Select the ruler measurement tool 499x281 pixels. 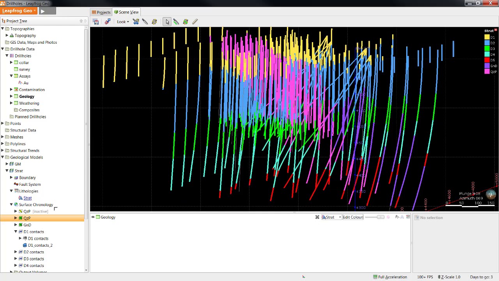[195, 22]
